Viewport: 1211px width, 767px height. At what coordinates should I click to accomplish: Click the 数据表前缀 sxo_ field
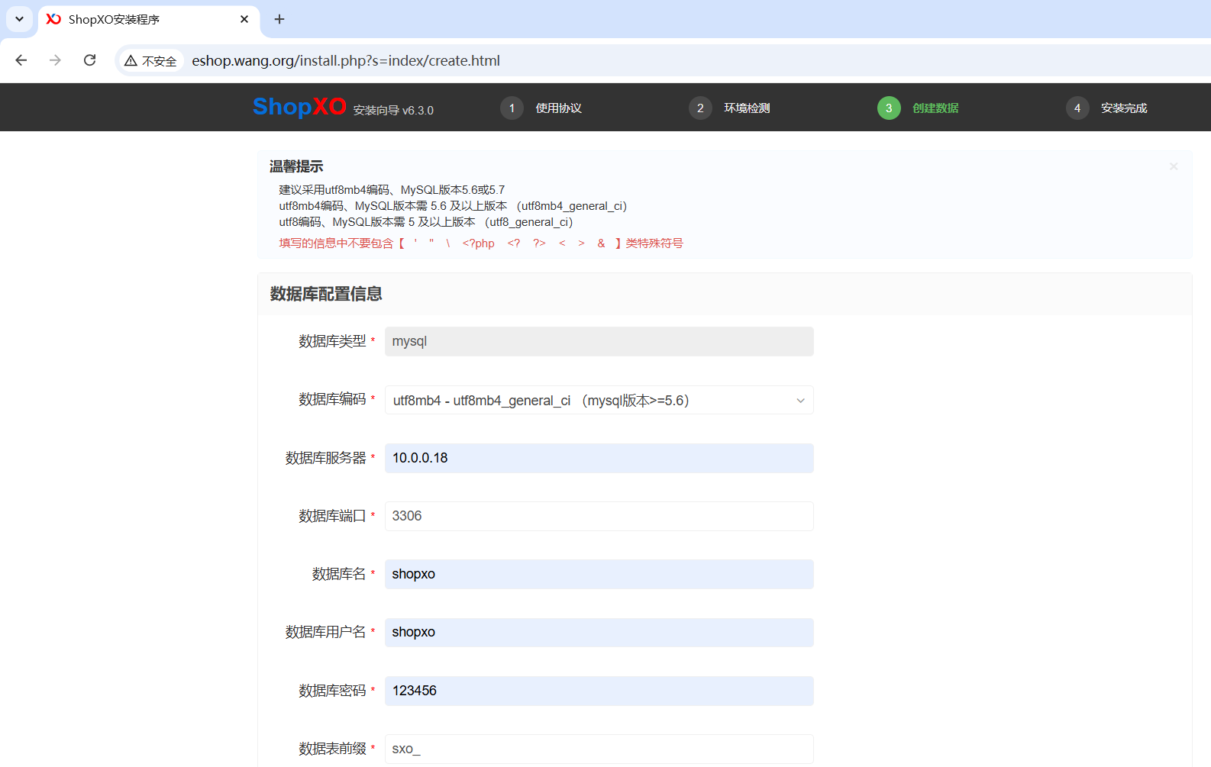(x=599, y=749)
